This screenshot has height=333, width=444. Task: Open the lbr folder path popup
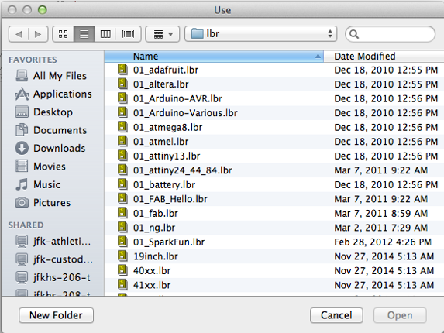coord(261,34)
